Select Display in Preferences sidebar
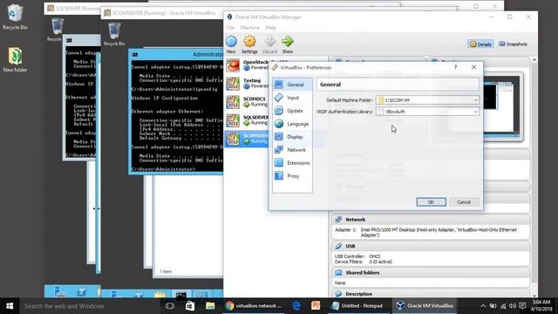This screenshot has height=314, width=558. click(x=293, y=137)
